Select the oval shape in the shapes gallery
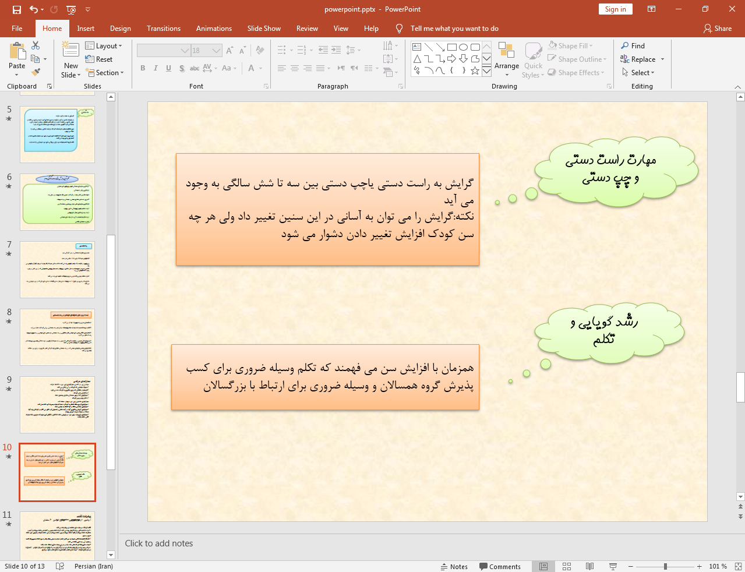 pos(464,47)
